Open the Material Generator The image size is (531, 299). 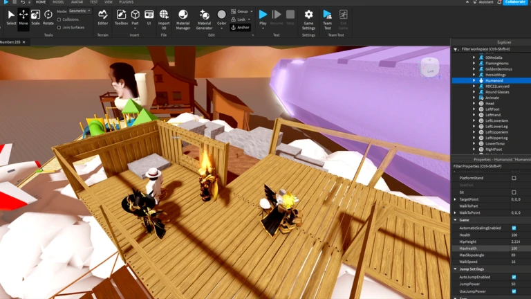point(204,19)
